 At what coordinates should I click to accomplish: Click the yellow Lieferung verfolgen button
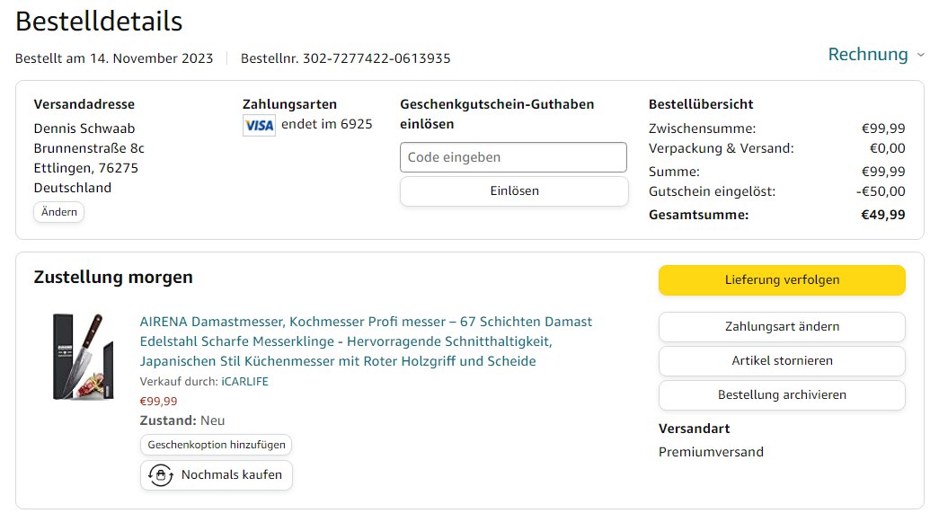[782, 280]
